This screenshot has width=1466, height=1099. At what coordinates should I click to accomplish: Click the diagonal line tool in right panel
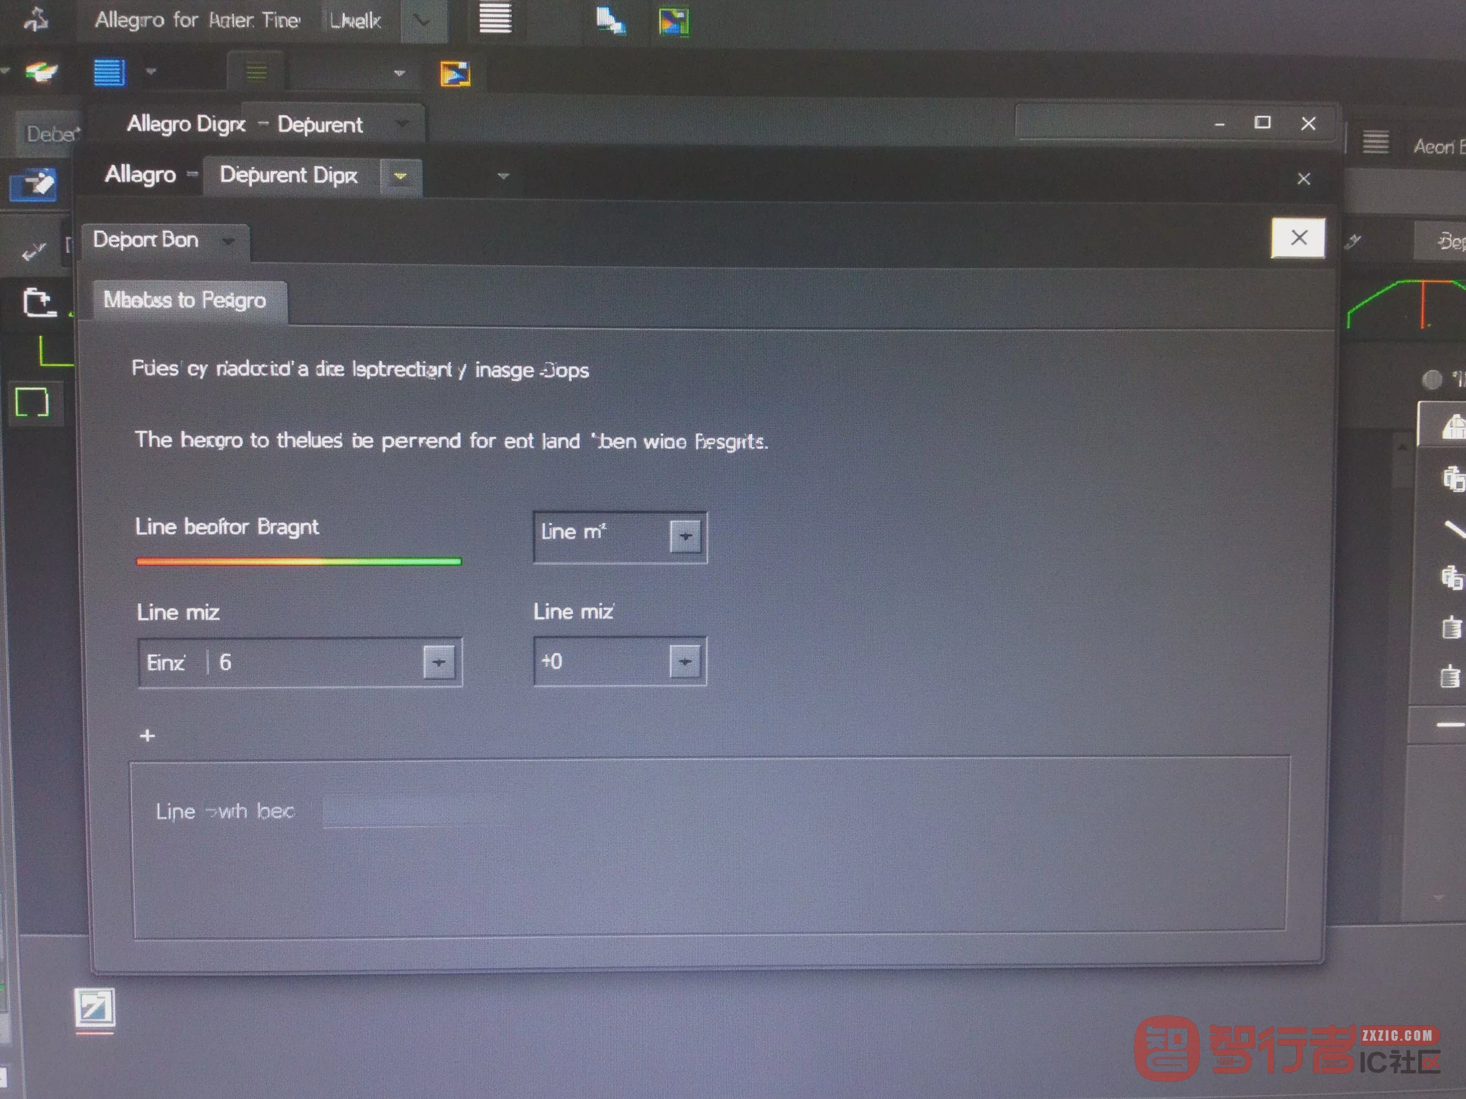1454,528
